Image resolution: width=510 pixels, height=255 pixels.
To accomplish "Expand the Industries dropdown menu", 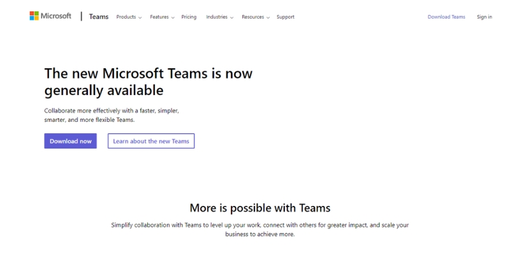I will (x=219, y=17).
